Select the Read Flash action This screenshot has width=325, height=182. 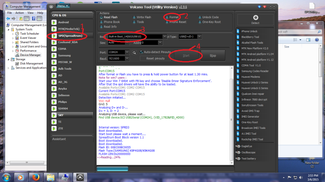click(108, 17)
